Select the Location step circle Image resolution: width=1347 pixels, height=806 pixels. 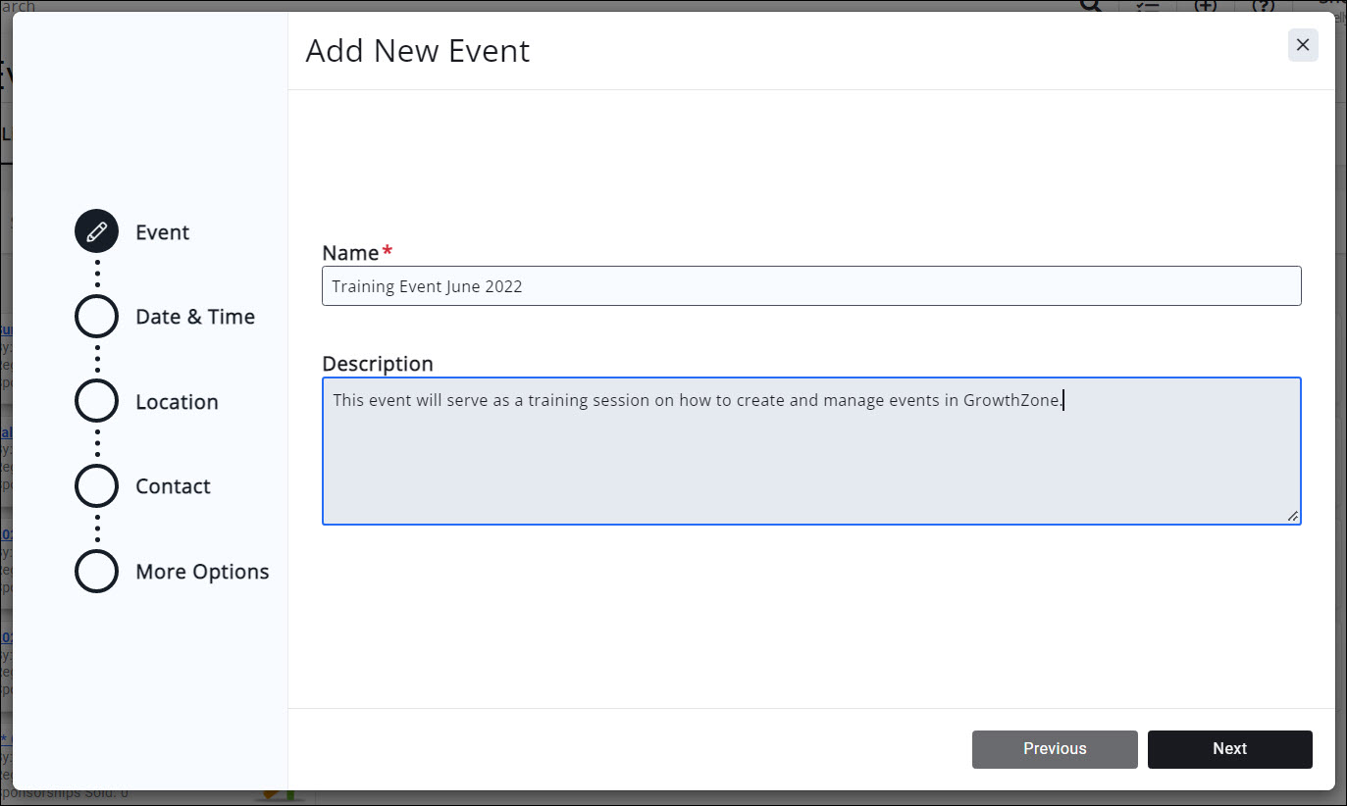96,402
